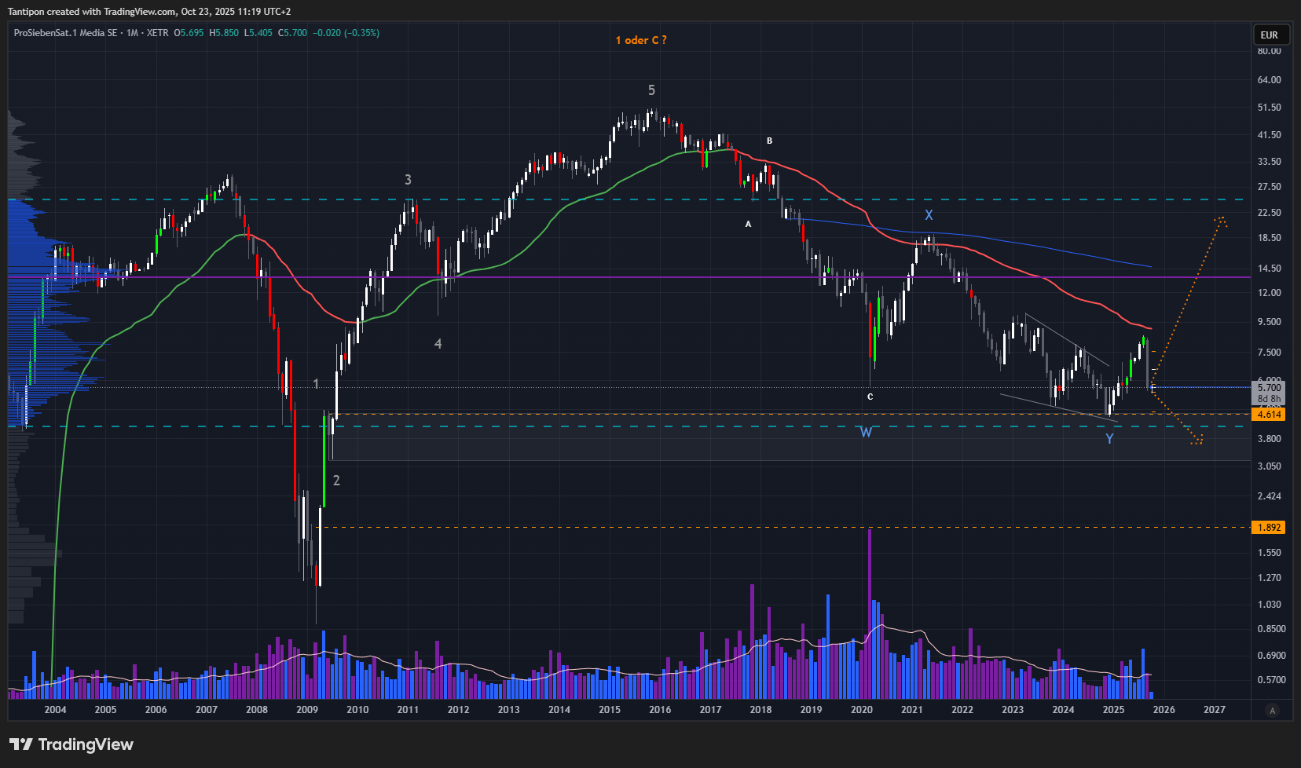Screen dimensions: 1301x768
Task: Select the orange 1.892 price label
Action: click(x=1269, y=528)
